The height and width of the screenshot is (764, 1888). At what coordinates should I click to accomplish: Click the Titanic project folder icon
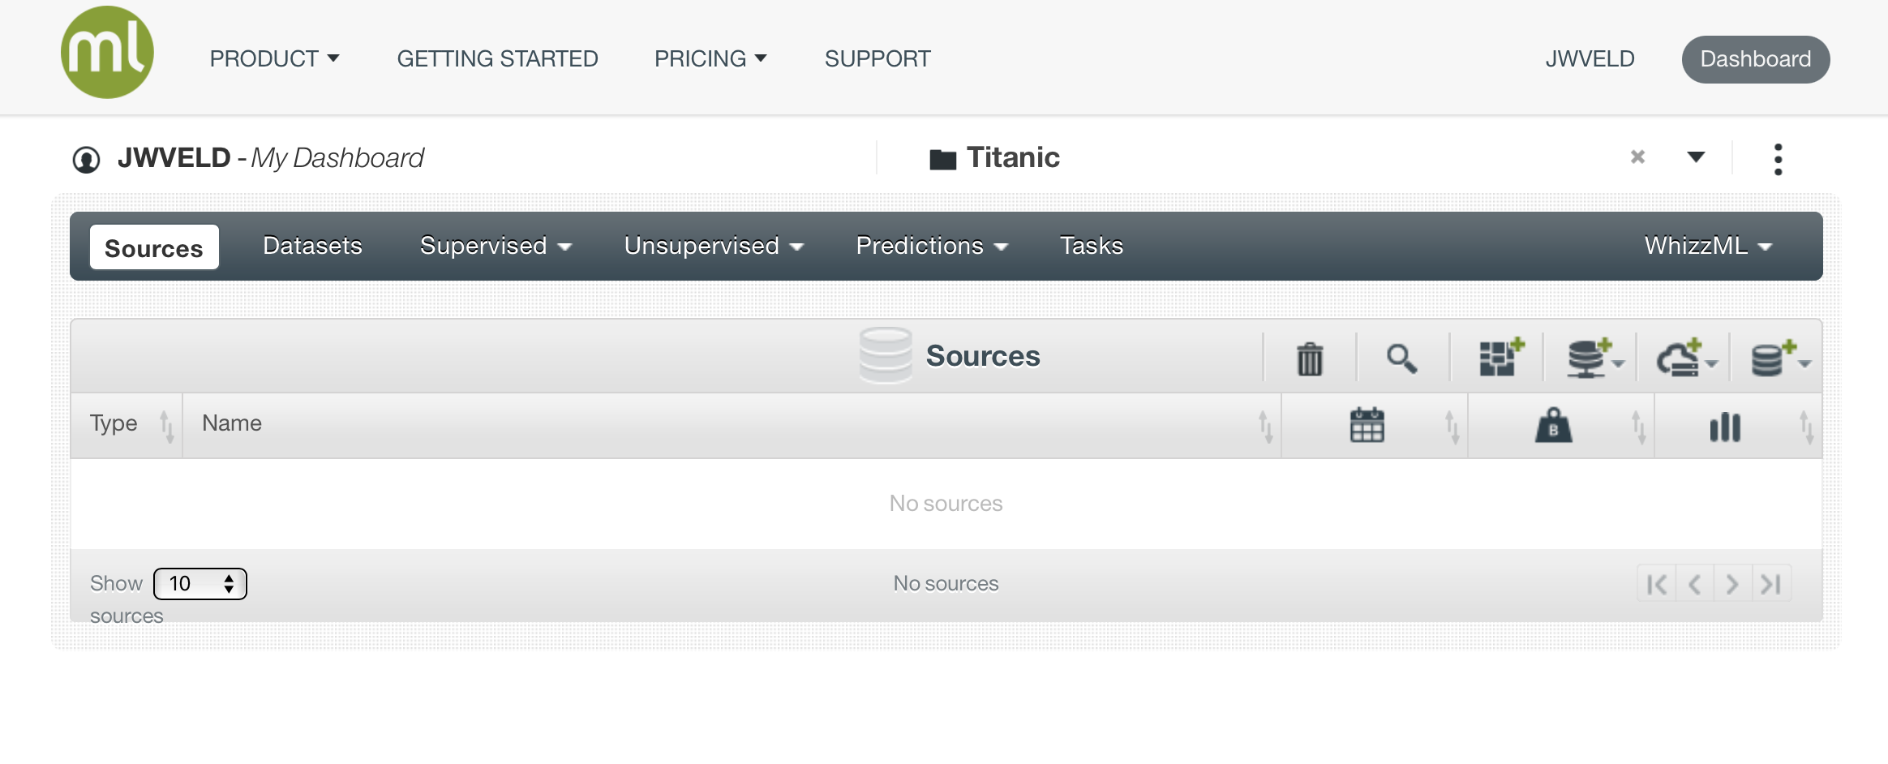942,159
